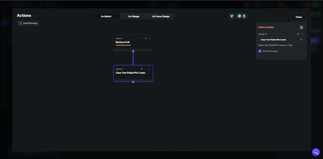Open the purple search button at bottom right

pyautogui.click(x=316, y=152)
